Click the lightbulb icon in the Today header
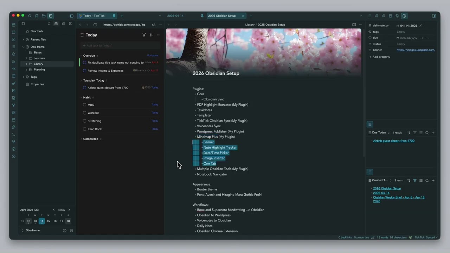The width and height of the screenshot is (450, 253). 144,35
